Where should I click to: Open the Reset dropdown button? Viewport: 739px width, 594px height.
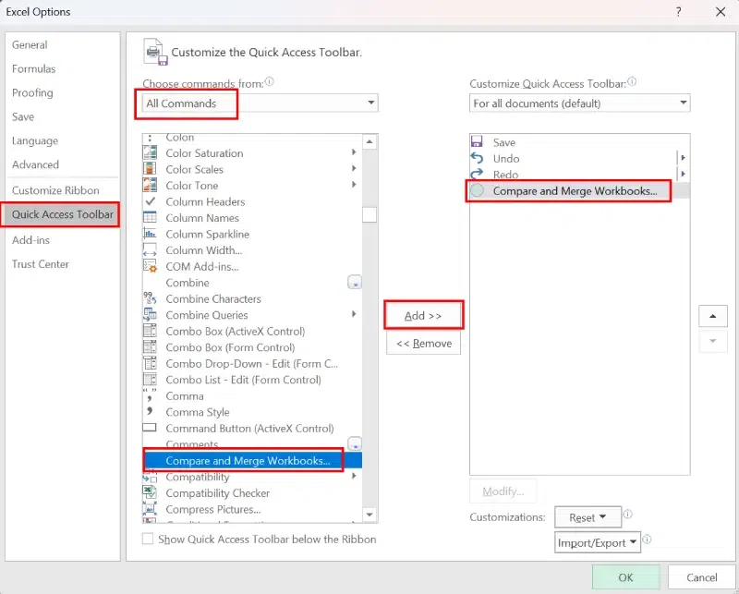tap(588, 517)
